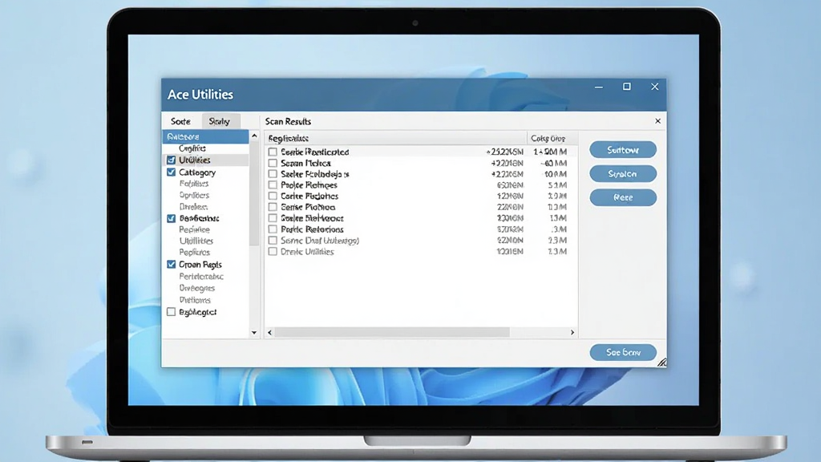The height and width of the screenshot is (462, 821).
Task: Sort by the "Cokg Oiop" column header
Action: 552,138
